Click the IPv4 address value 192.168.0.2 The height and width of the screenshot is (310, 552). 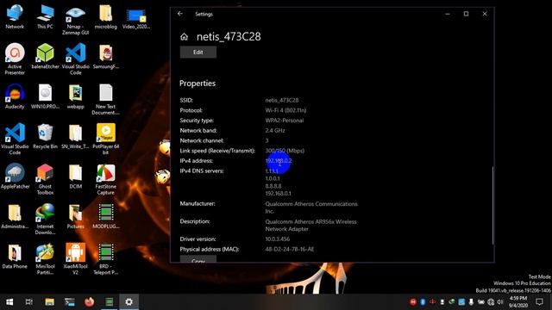(279, 161)
